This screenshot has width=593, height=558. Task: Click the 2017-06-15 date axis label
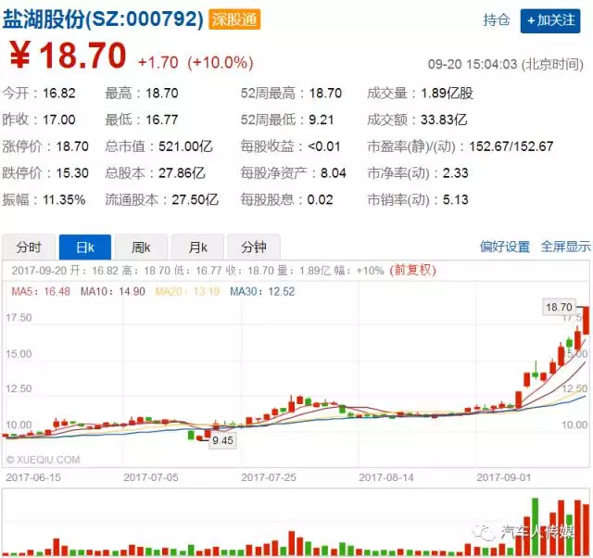(x=33, y=477)
